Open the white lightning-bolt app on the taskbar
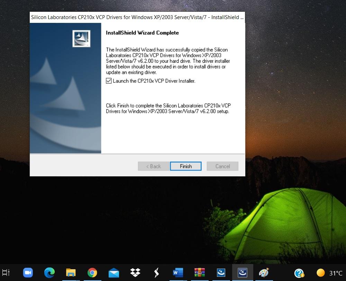346x281 pixels. (156, 273)
